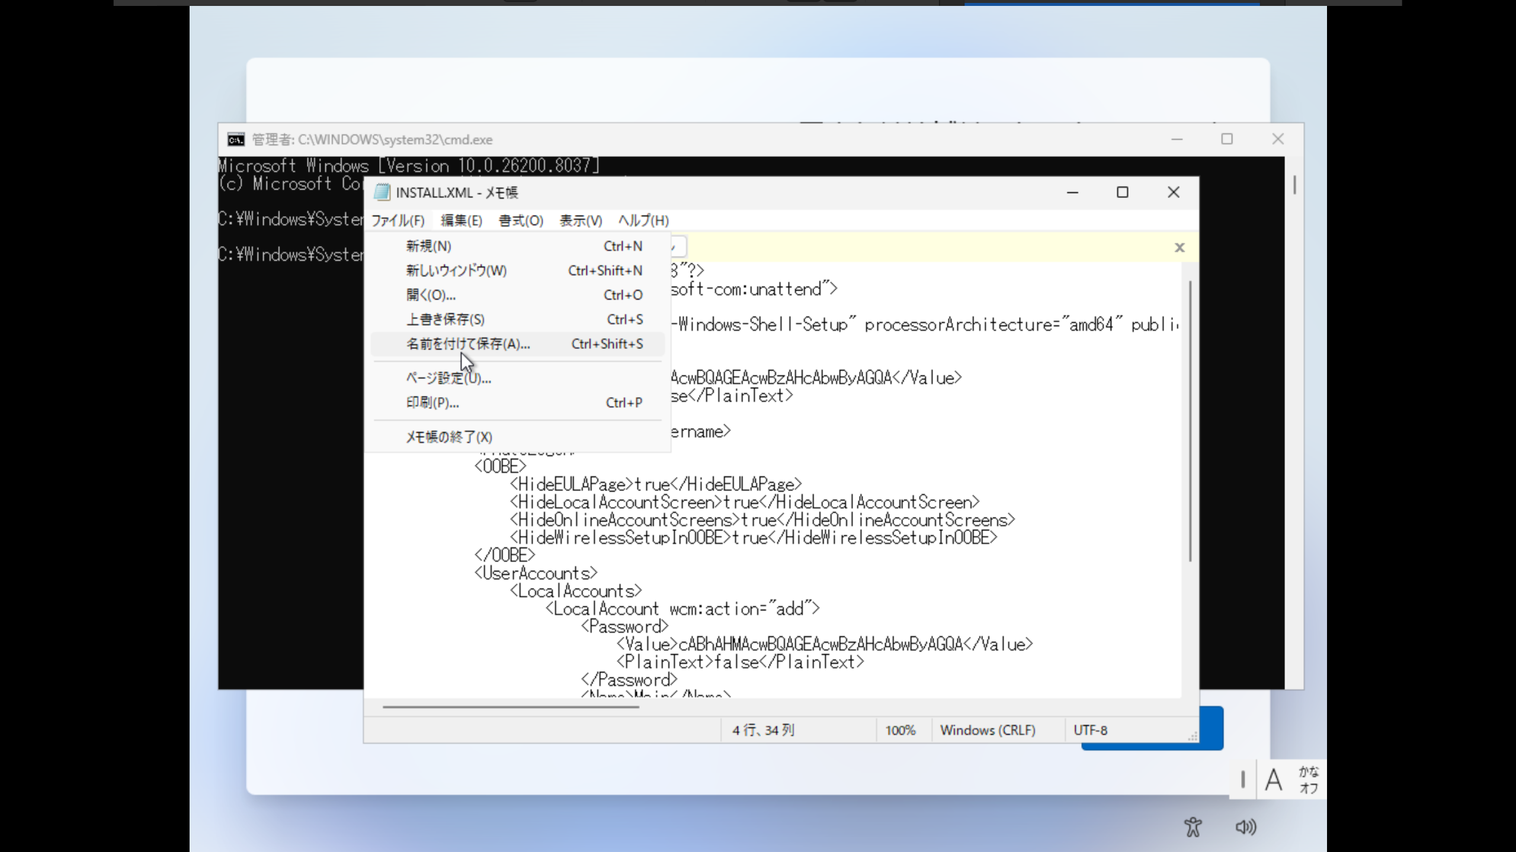Toggle the IME input mode A indicator
This screenshot has width=1516, height=852.
[x=1274, y=780]
